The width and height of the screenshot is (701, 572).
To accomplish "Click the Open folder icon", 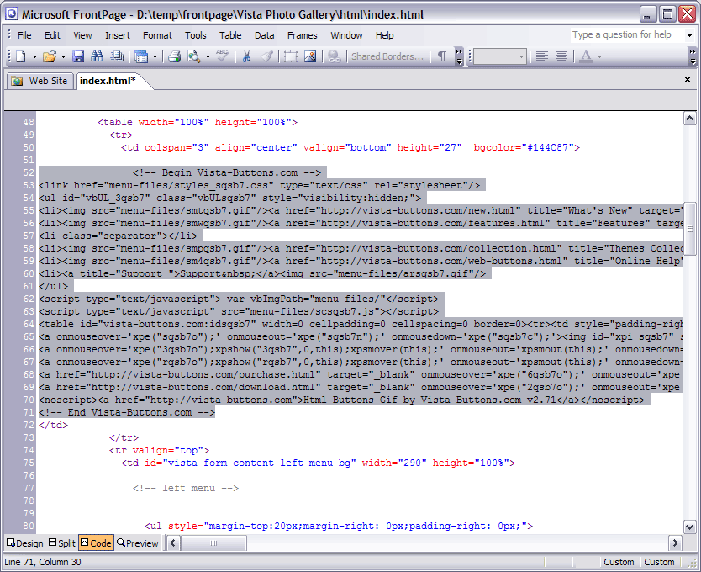I will pyautogui.click(x=50, y=56).
